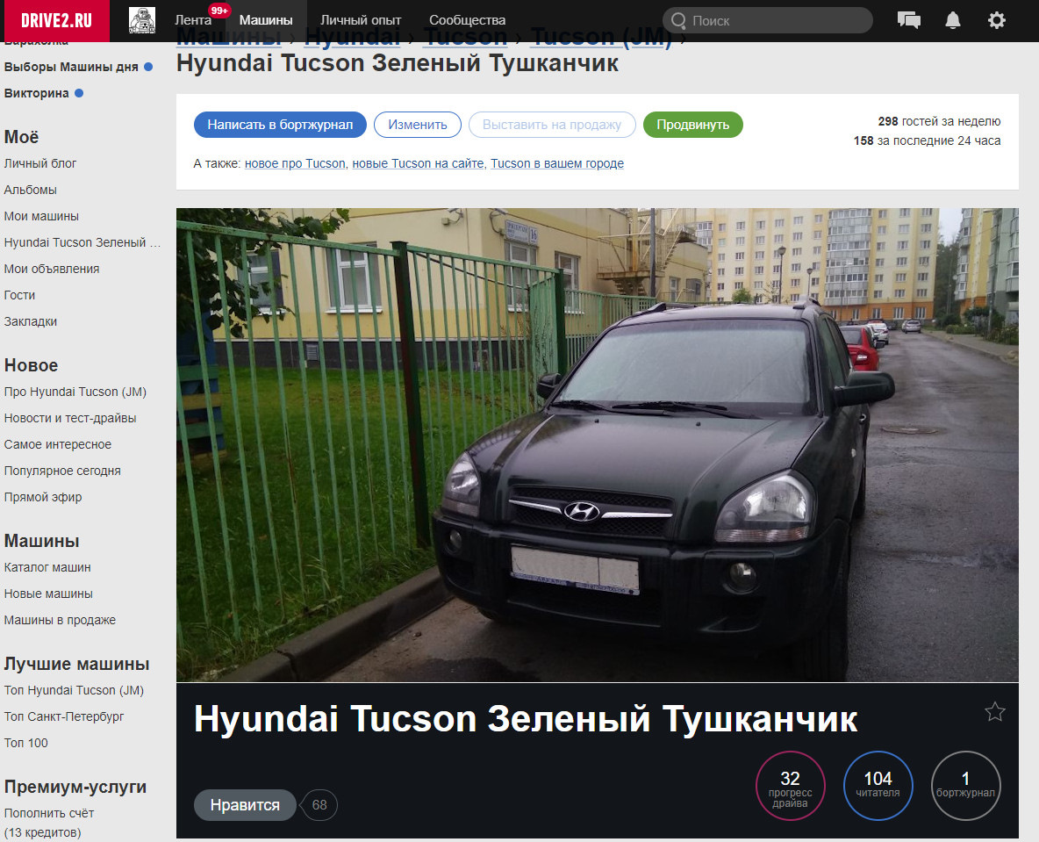Click the Продвинуть button

click(x=693, y=125)
